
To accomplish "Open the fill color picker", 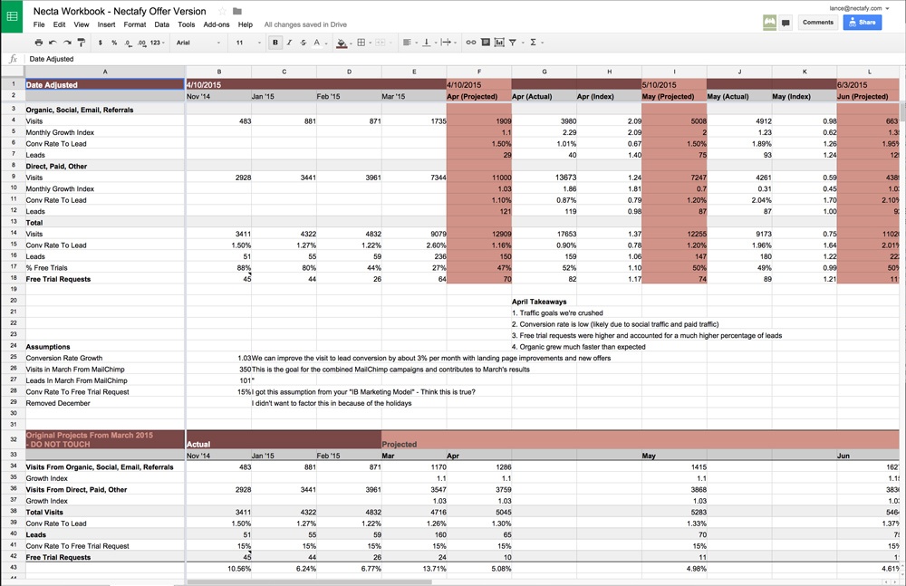I will [x=342, y=43].
